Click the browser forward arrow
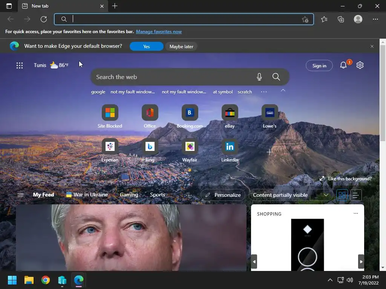 [x=27, y=19]
